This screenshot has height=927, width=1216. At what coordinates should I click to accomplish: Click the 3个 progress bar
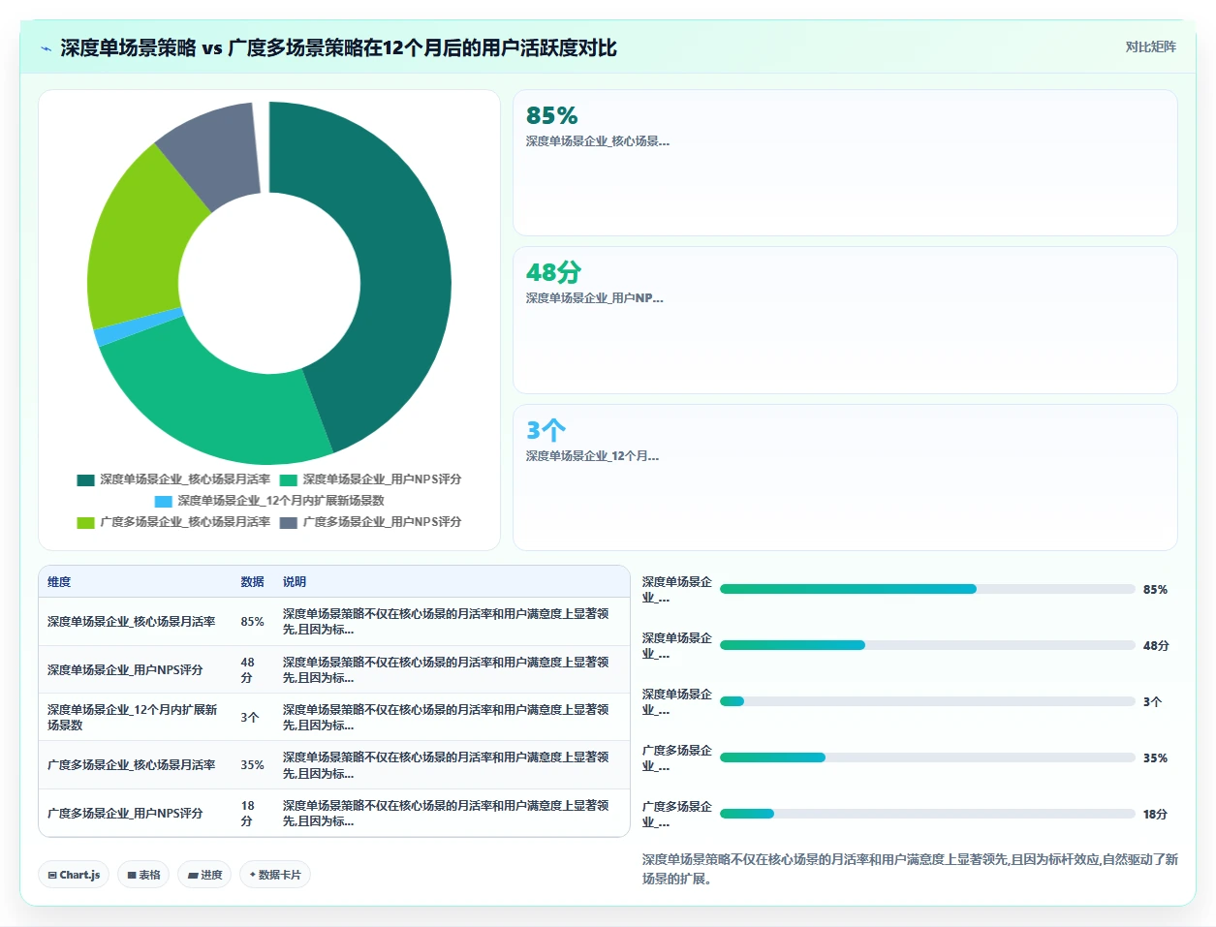point(927,701)
